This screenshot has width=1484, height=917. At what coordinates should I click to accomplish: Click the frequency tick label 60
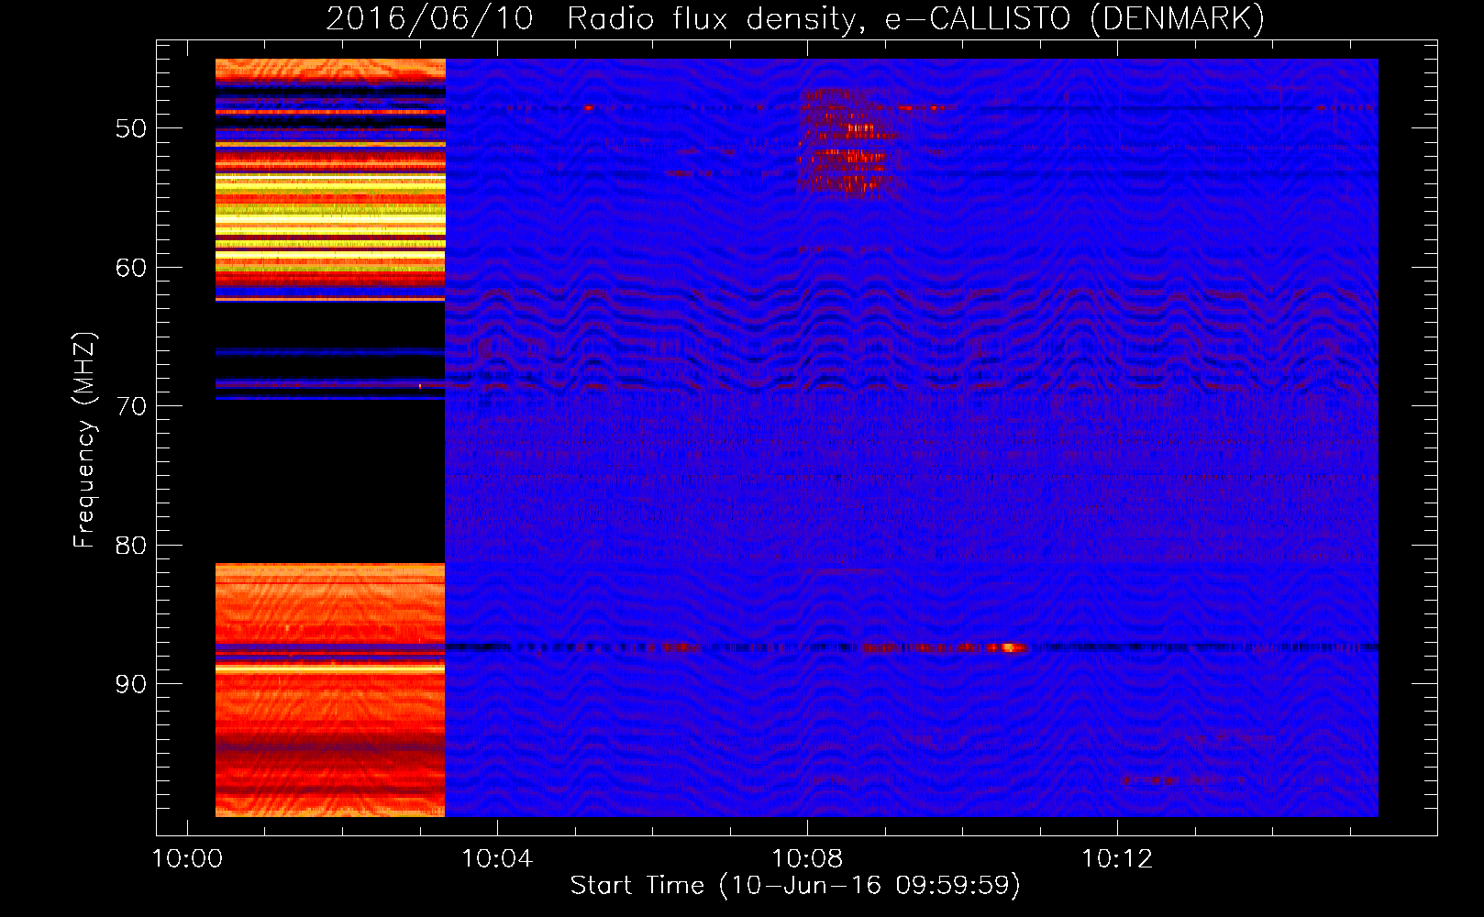(131, 268)
